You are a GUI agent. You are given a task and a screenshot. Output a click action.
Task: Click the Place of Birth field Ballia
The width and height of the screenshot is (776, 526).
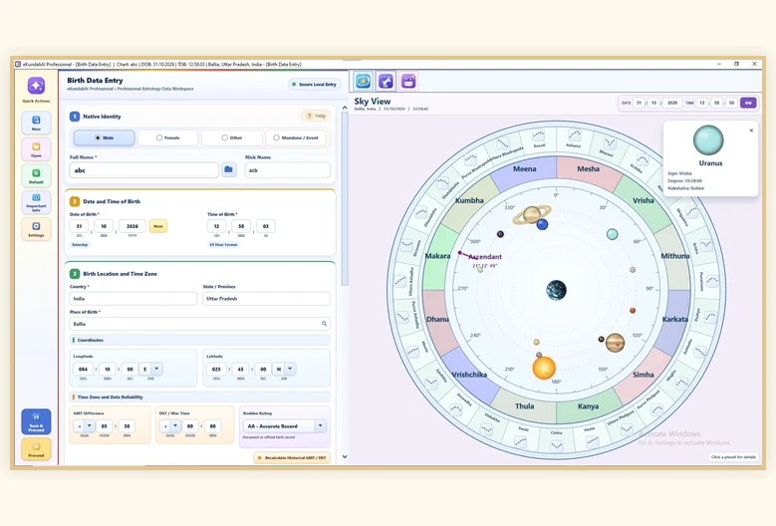coord(200,324)
